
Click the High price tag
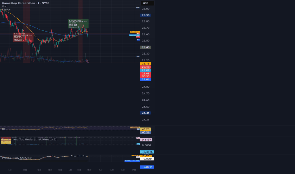(138, 8)
